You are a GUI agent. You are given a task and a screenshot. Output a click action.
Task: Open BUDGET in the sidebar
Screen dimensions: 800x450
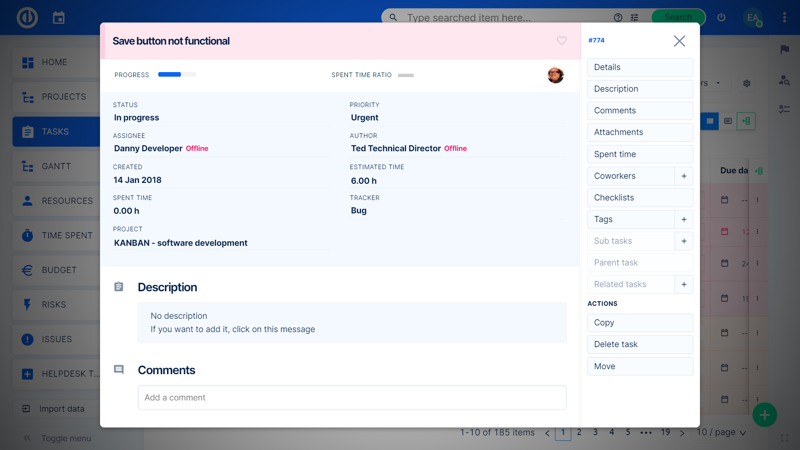tap(56, 270)
